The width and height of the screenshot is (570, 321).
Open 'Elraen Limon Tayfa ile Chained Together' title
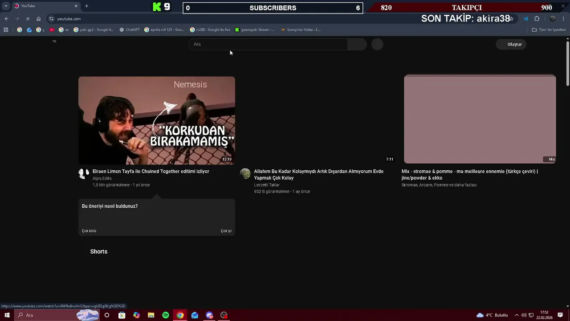[x=151, y=171]
